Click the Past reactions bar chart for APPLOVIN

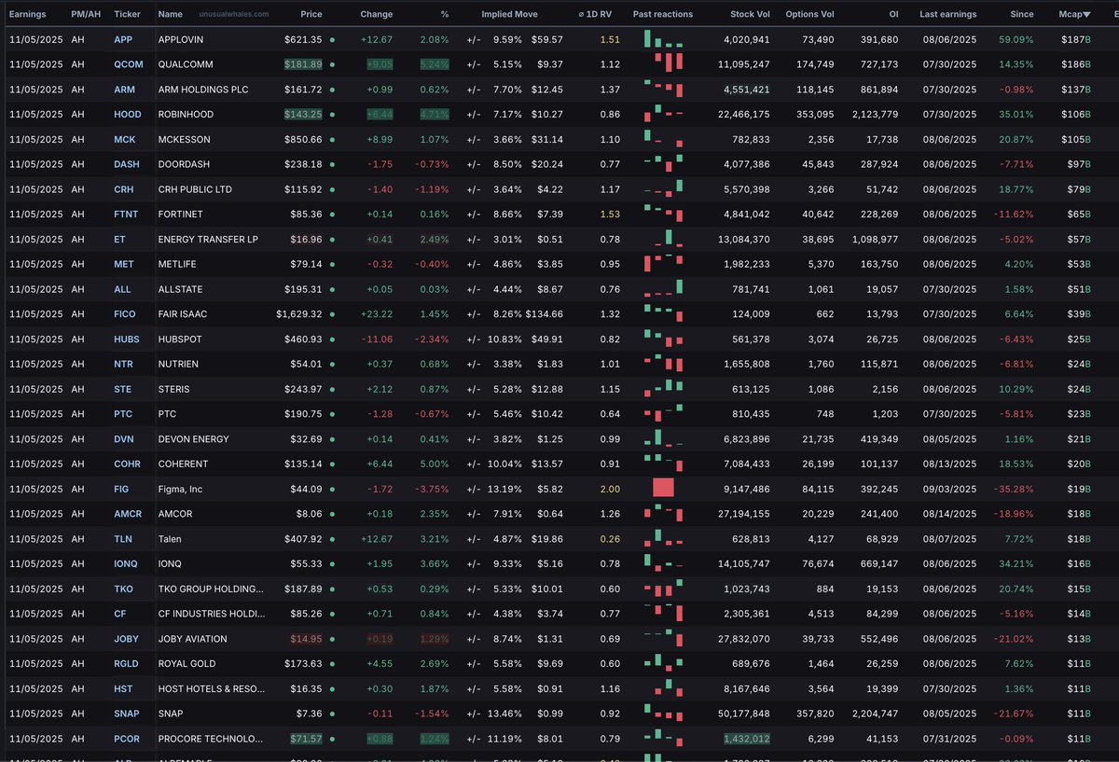pos(663,40)
